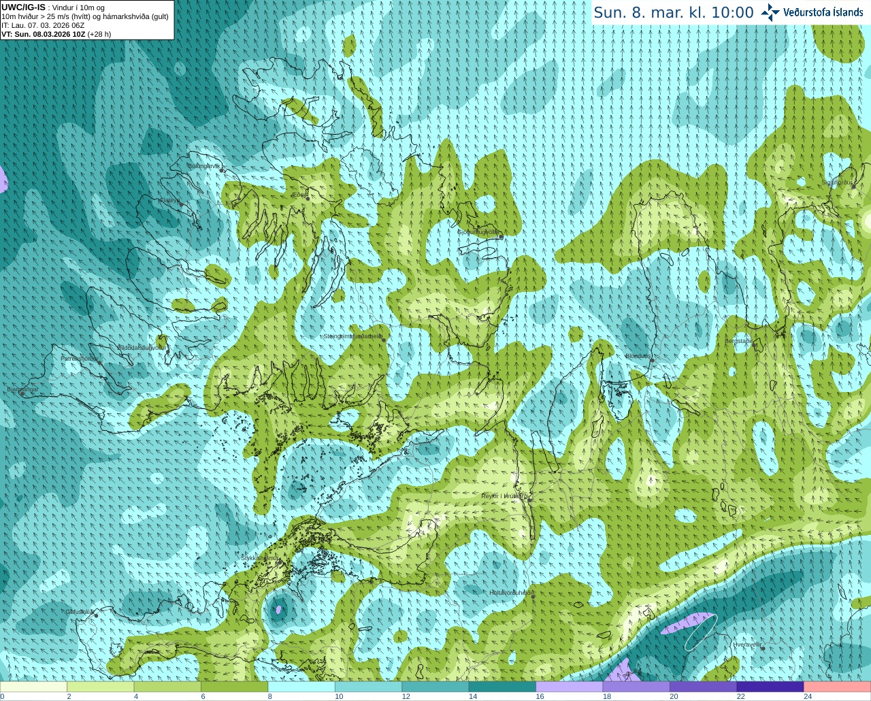Select the Steingrímsfjarðarheiði station label
Viewport: 871px width, 701px height.
[352, 336]
